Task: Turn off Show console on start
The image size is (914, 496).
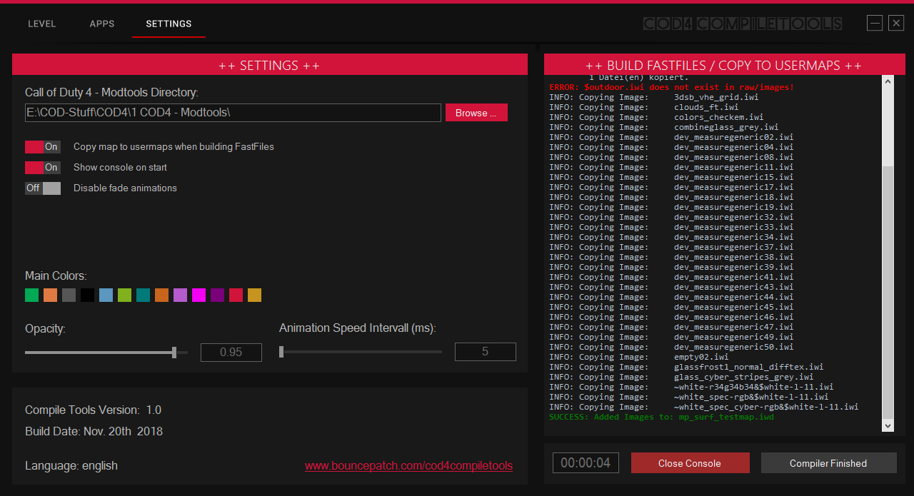Action: click(43, 168)
